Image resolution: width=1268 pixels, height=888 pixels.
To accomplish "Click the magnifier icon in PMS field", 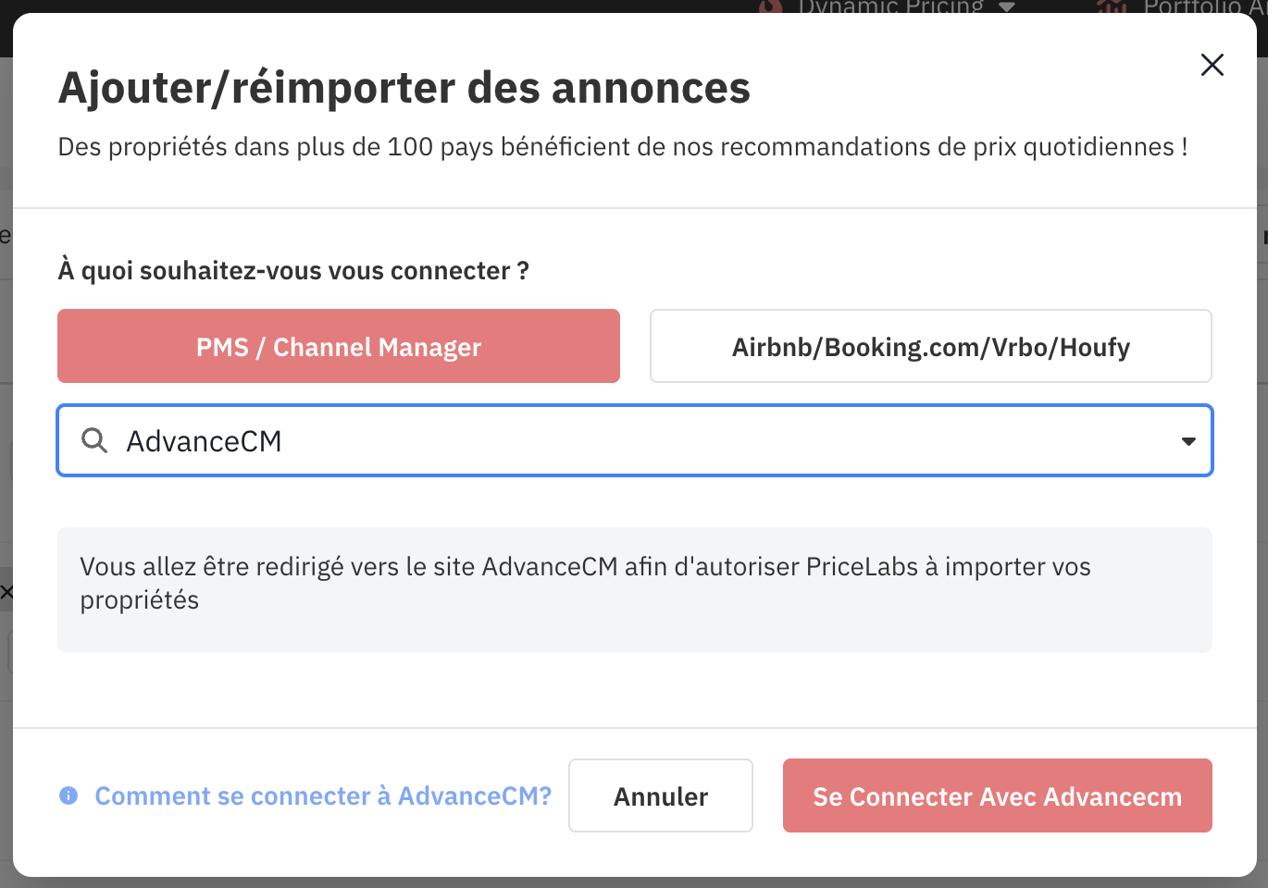I will tap(94, 440).
